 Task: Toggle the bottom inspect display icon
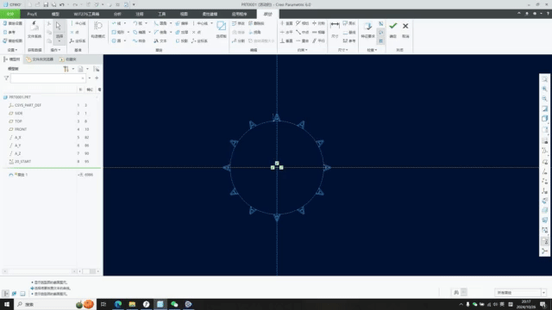(381, 41)
